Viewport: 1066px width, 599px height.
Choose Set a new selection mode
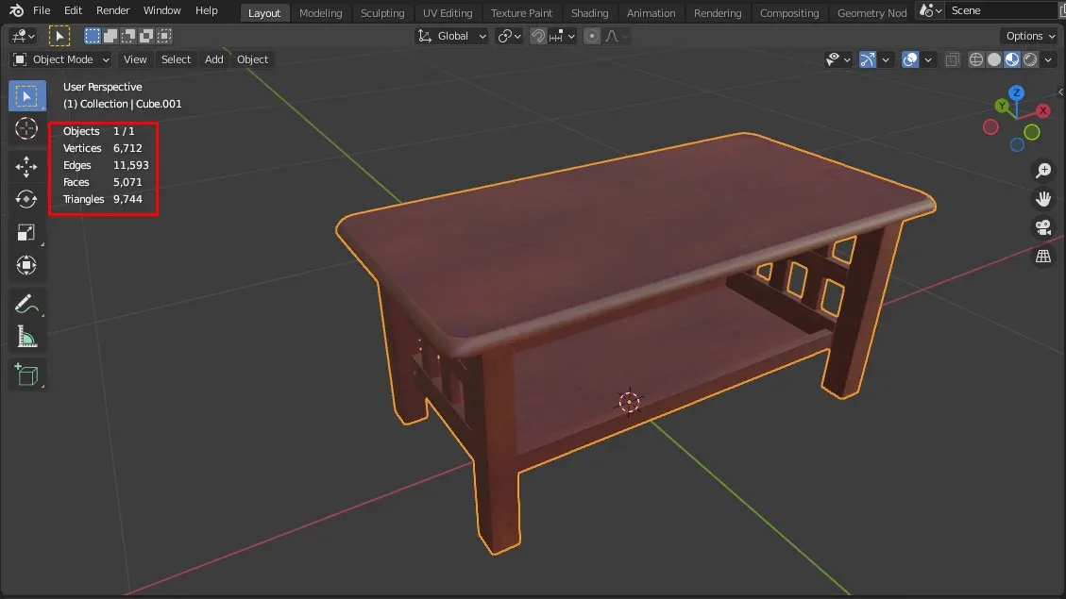[x=93, y=36]
